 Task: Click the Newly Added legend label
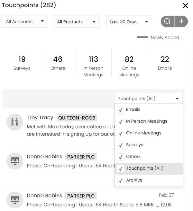click(x=165, y=37)
